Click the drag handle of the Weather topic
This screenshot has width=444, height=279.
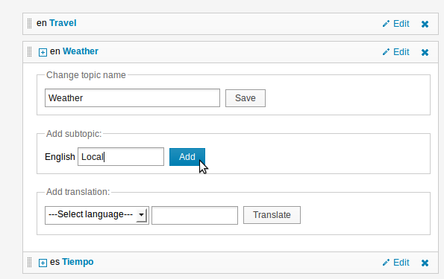click(29, 51)
